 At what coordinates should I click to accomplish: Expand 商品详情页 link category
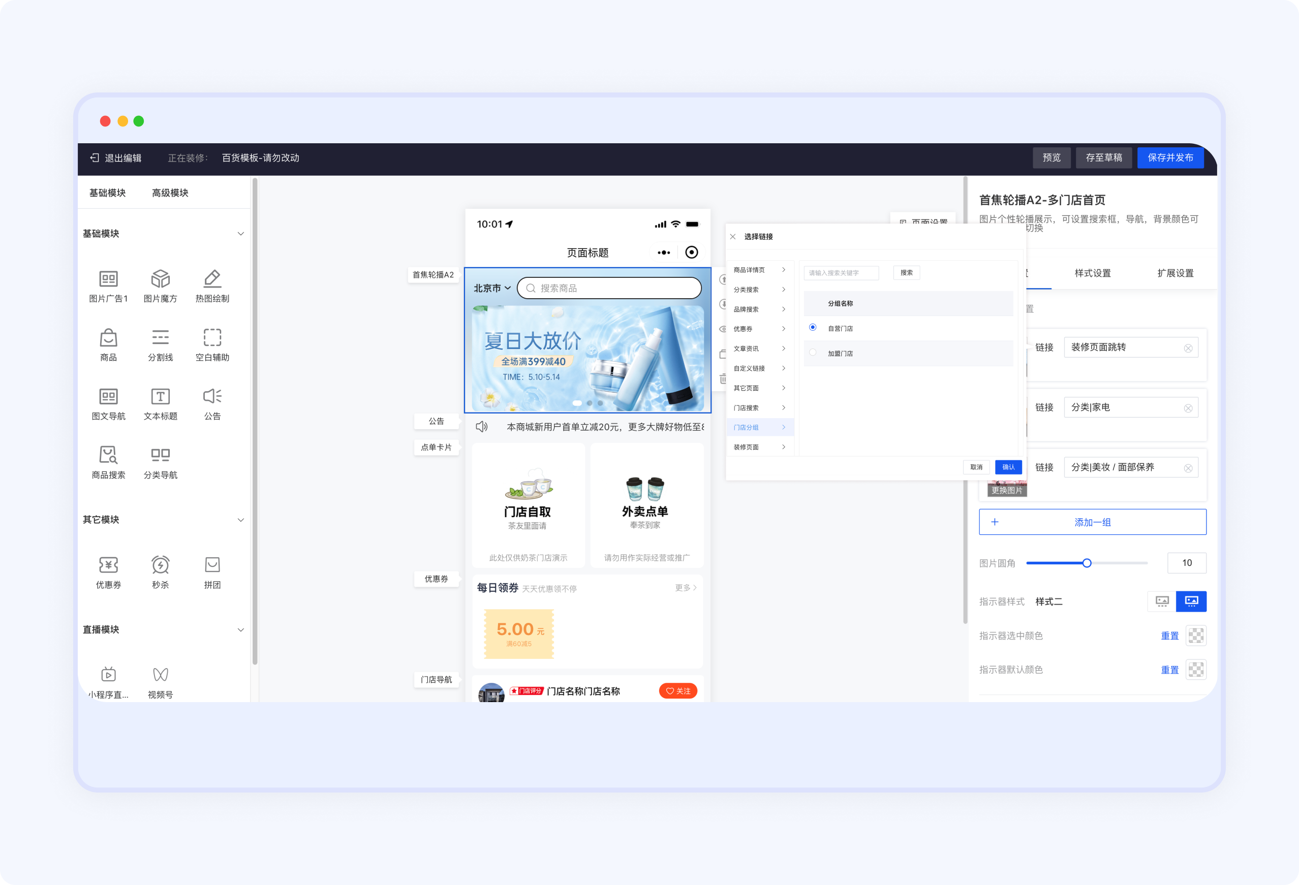[760, 270]
